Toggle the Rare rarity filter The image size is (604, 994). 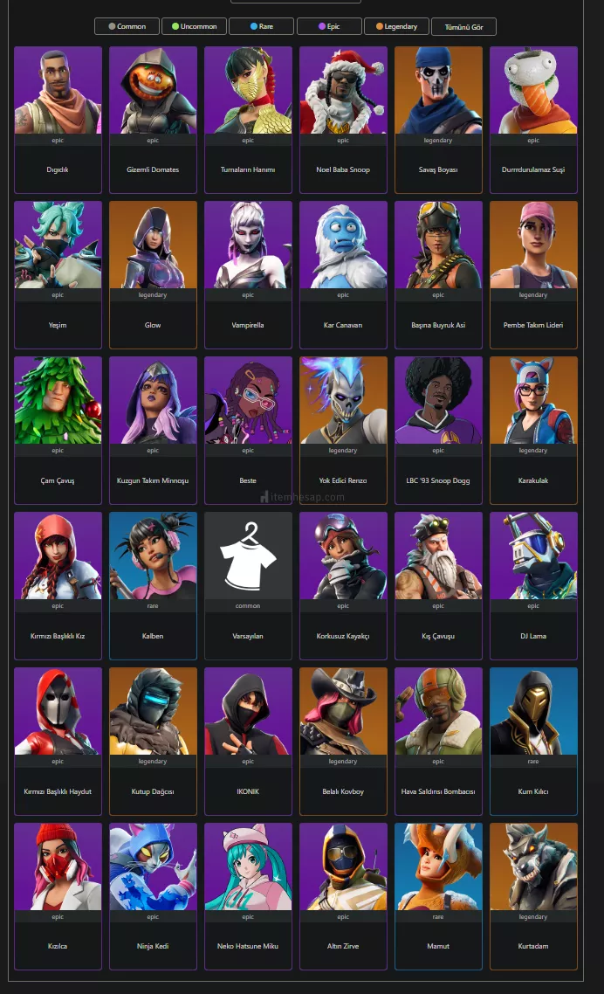point(261,26)
